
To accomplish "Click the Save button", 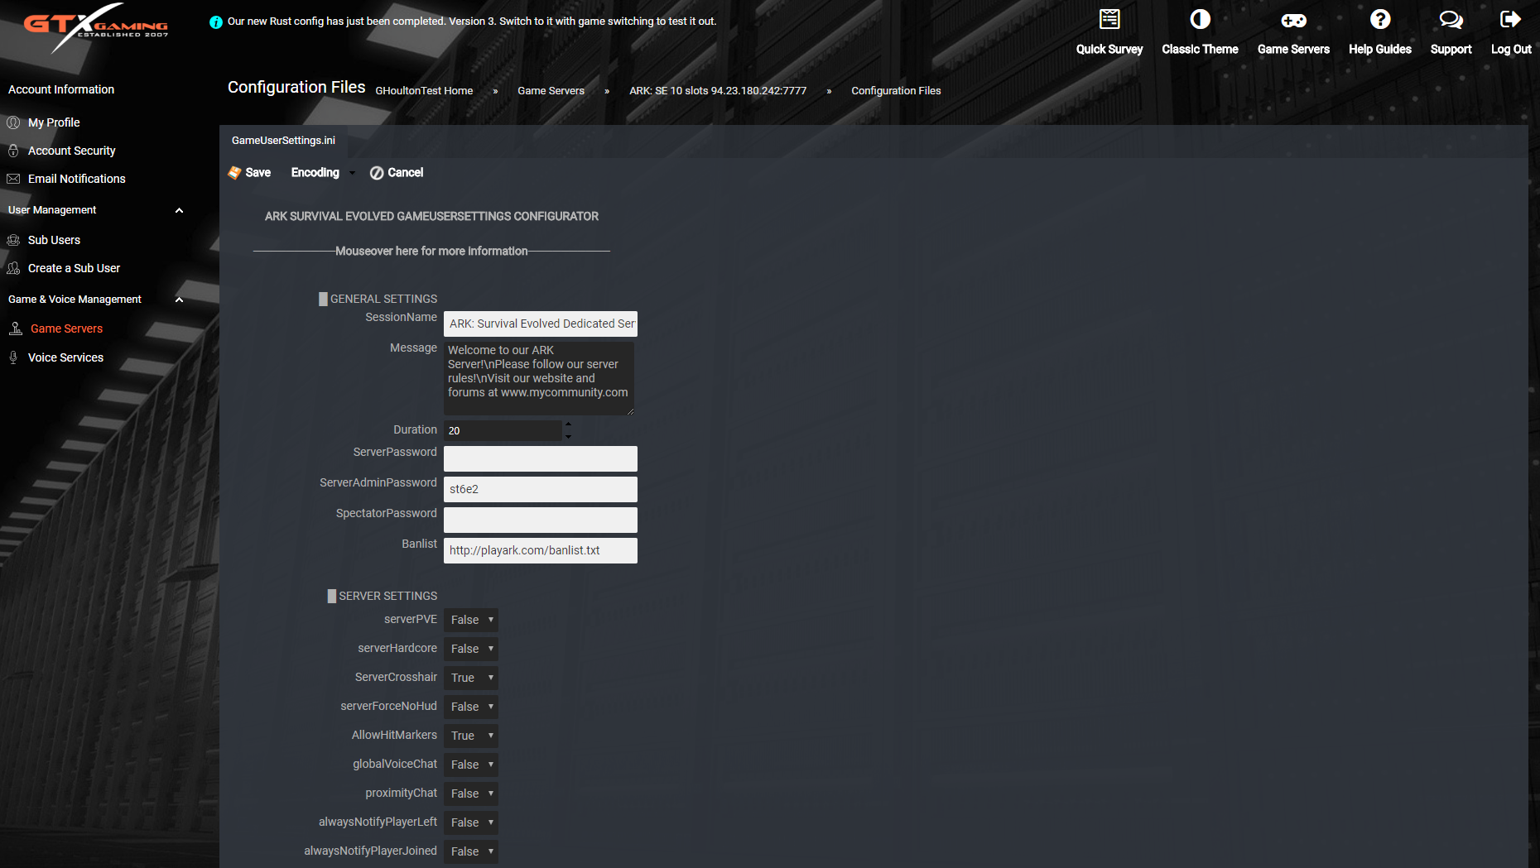I will pos(249,172).
